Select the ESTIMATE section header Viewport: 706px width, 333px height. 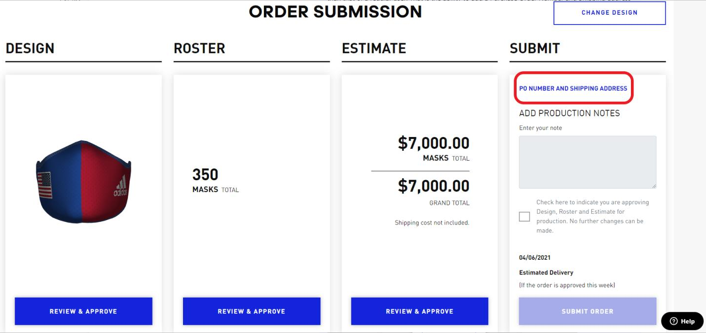(374, 48)
